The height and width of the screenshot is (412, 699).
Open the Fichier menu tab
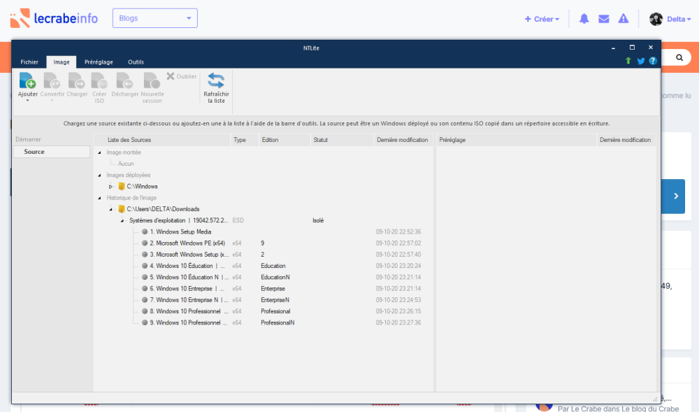click(x=29, y=62)
